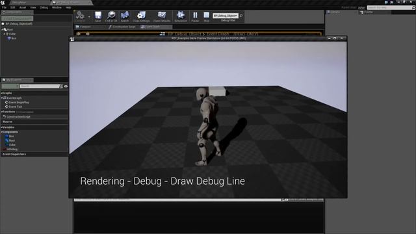The image size is (416, 234).
Task: Click the breadcrumb graph grid icon
Action: click(162, 34)
